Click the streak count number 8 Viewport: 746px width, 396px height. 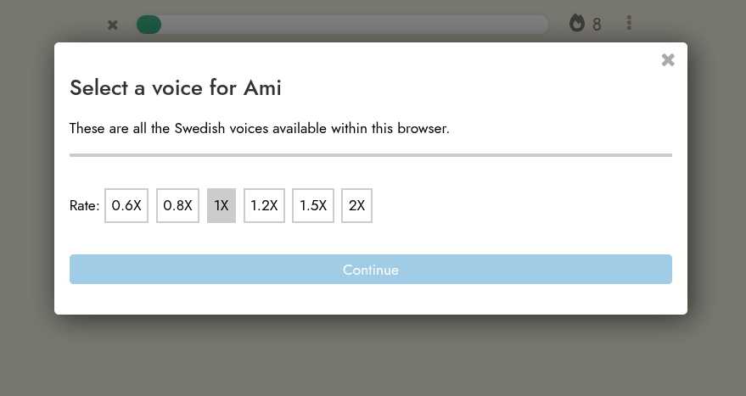coord(597,25)
